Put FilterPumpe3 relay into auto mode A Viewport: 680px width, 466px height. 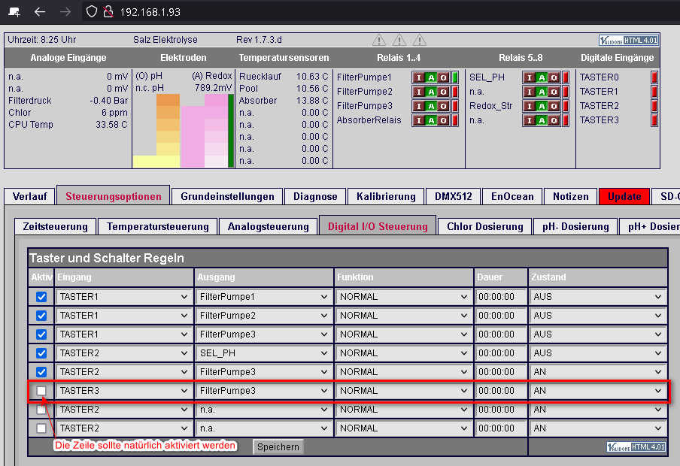431,106
